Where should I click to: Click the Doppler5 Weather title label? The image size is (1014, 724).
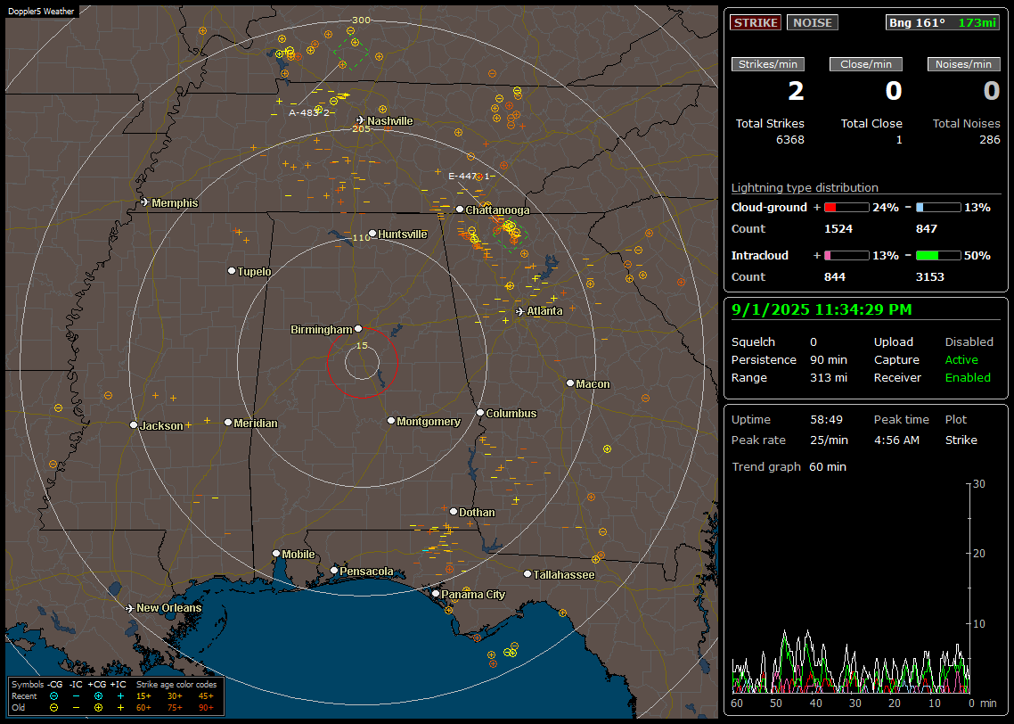tap(41, 11)
